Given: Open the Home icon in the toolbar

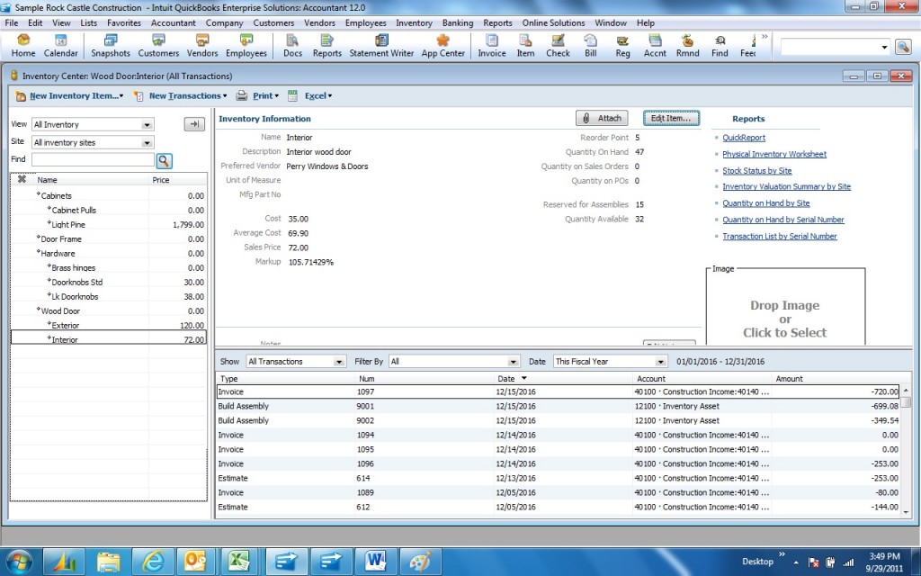Looking at the screenshot, I should pos(22,45).
